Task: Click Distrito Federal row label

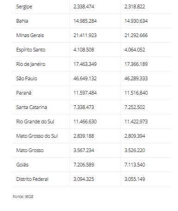Action: 32,179
